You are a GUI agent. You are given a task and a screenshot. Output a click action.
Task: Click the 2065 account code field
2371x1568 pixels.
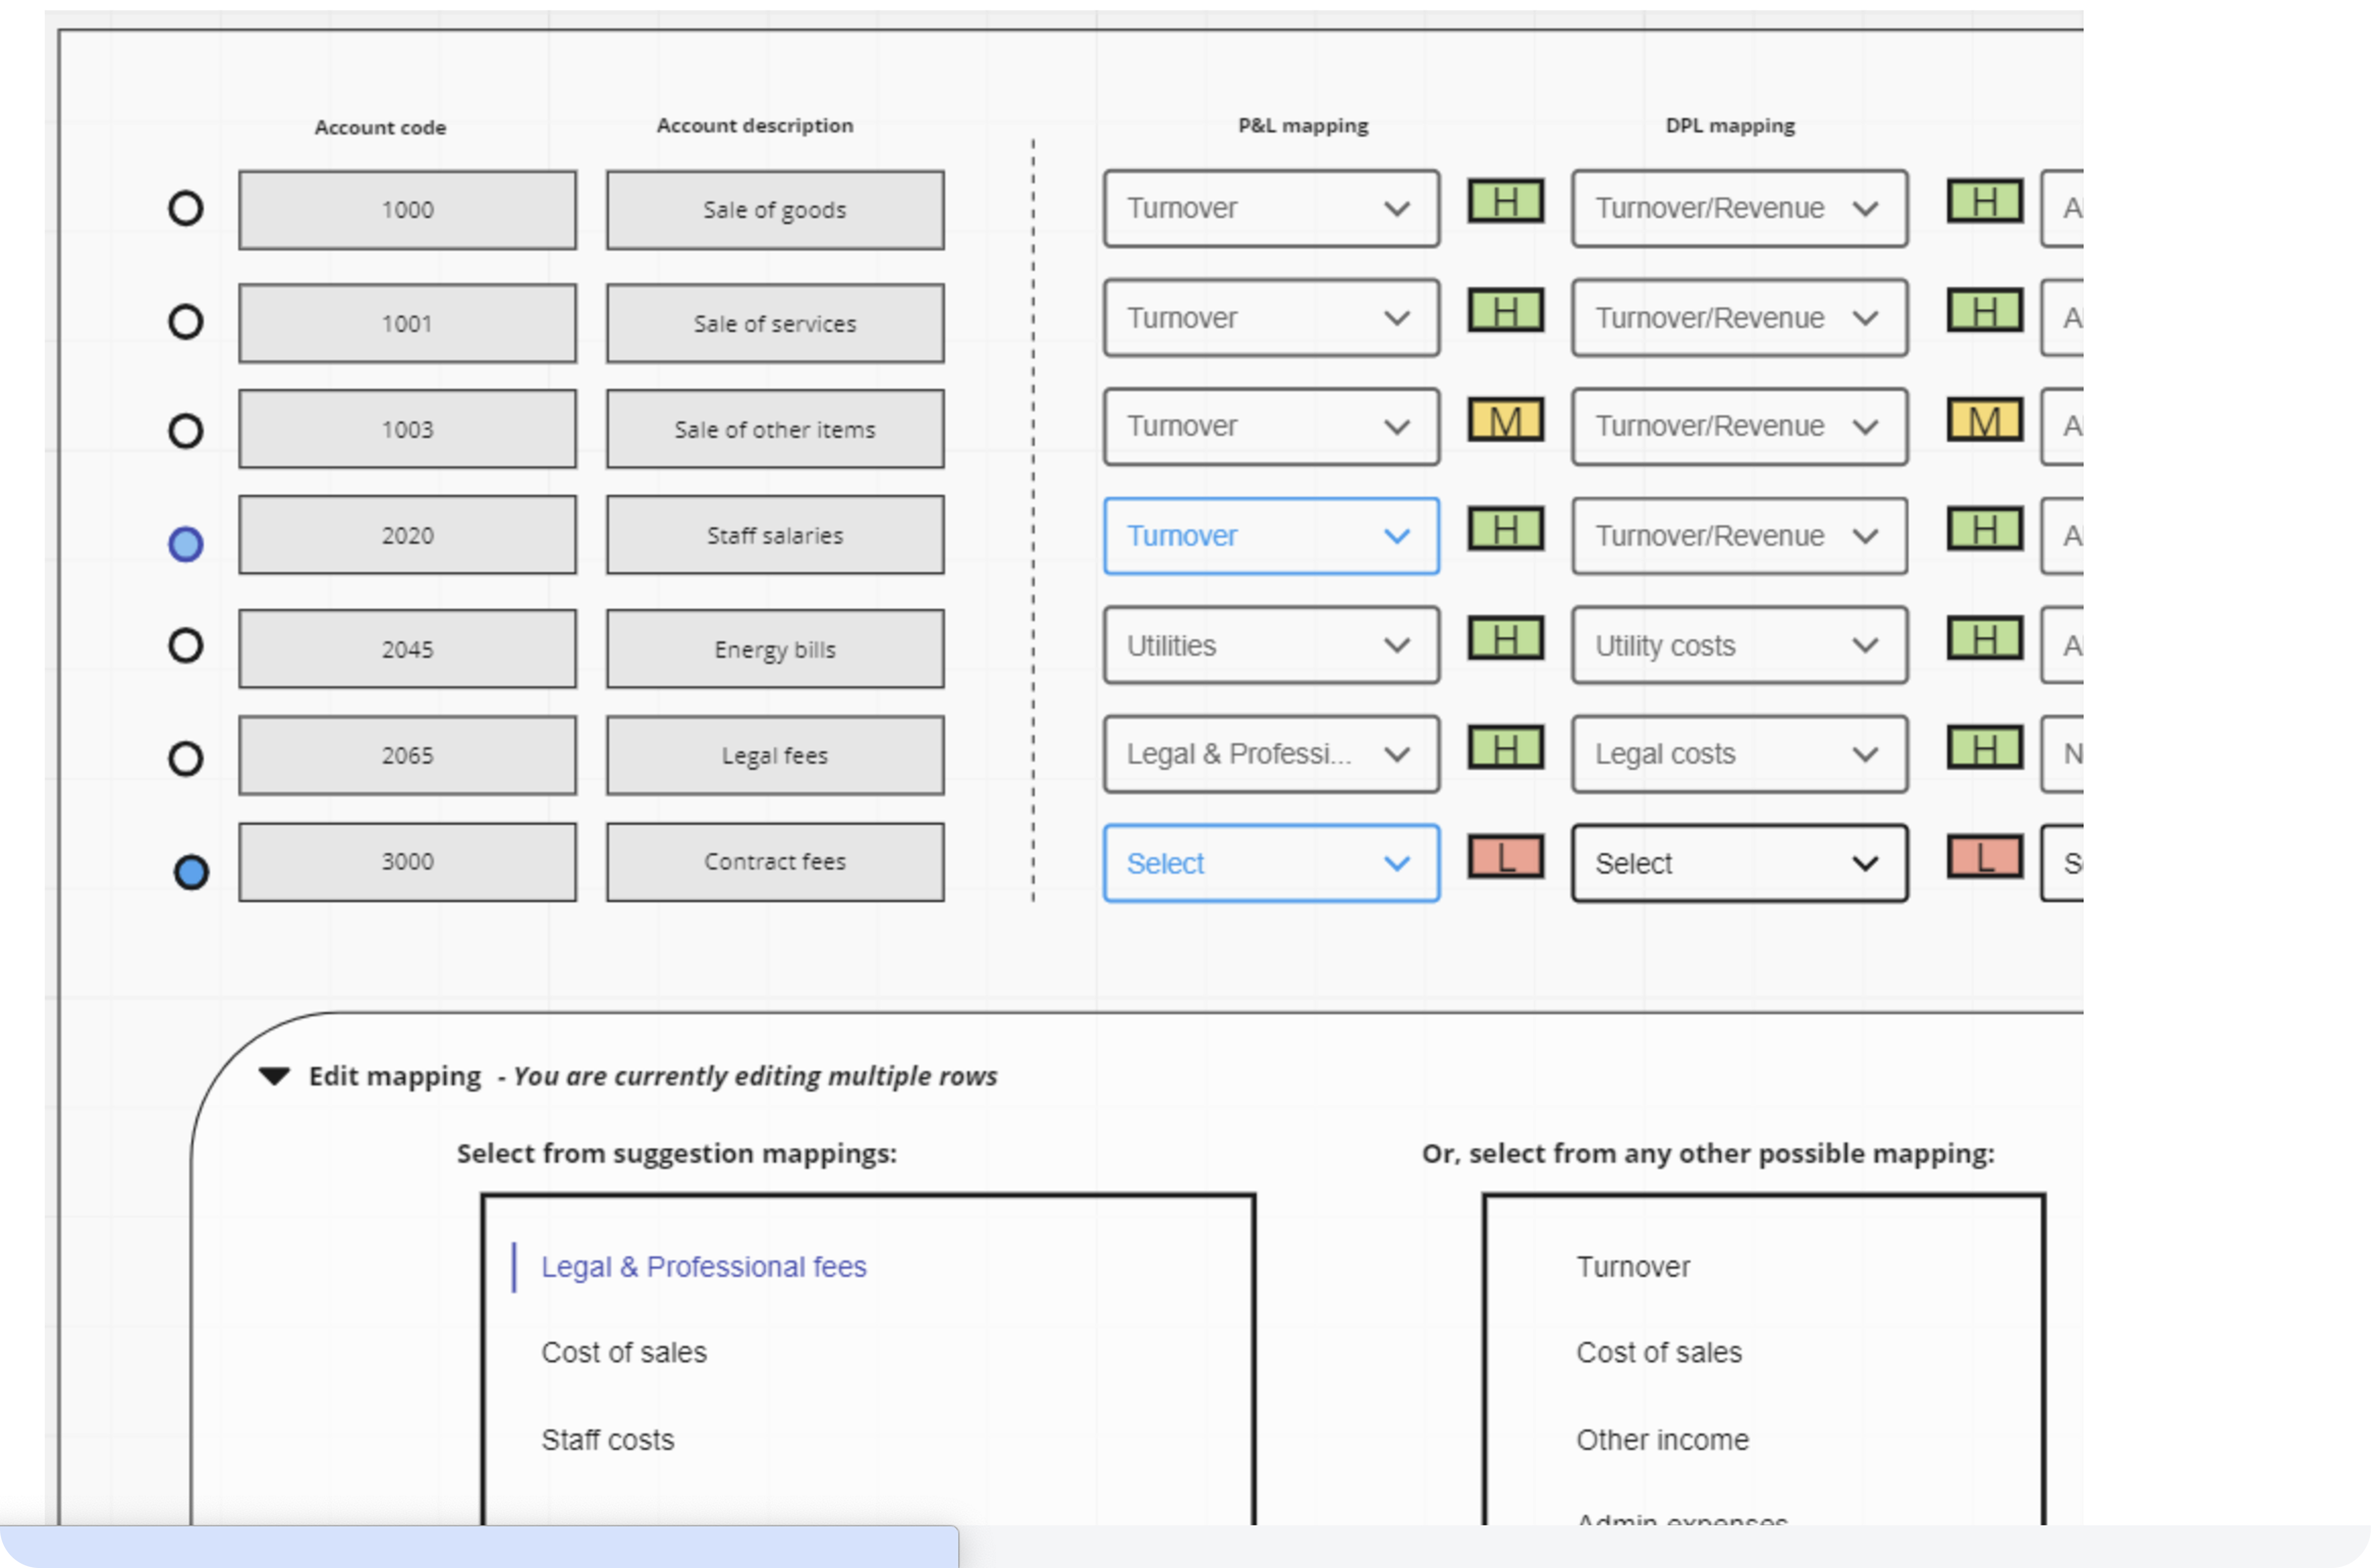(407, 755)
